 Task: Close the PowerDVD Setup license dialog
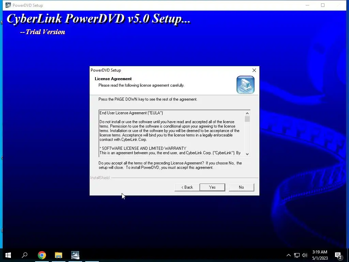click(x=254, y=70)
